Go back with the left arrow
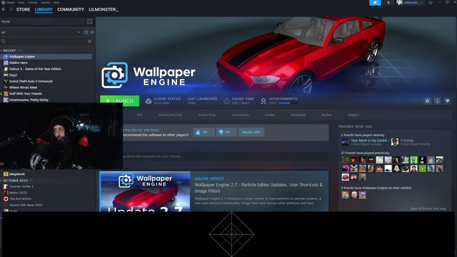 4,9
